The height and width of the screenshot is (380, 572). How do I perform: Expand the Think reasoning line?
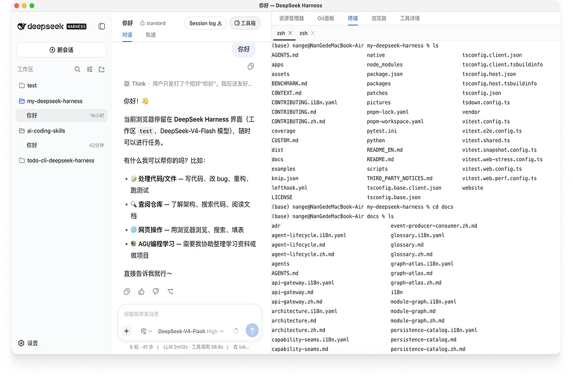(x=188, y=84)
